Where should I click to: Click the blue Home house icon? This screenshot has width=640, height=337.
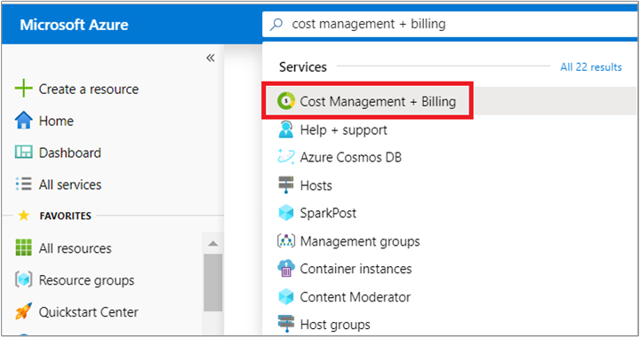click(x=23, y=121)
